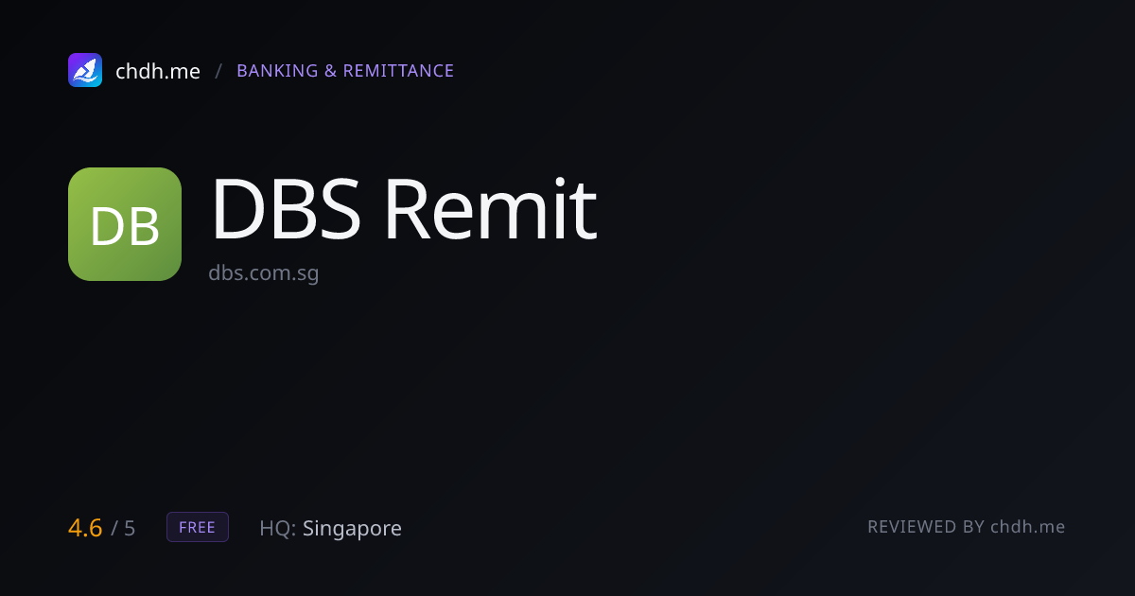Click the chdh.me logo icon
The width and height of the screenshot is (1135, 596).
pyautogui.click(x=85, y=70)
